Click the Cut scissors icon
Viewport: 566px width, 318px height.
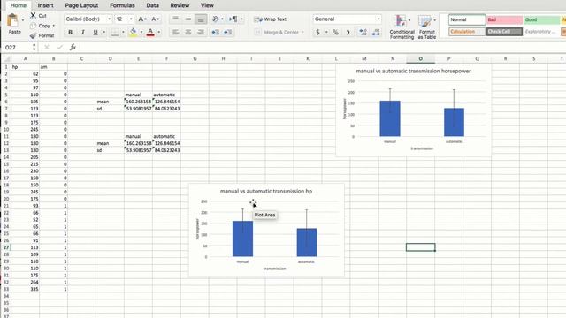pos(34,16)
